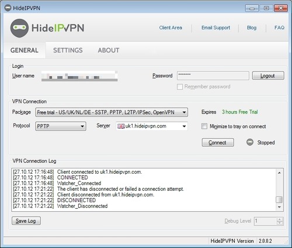The height and width of the screenshot is (248, 292).
Task: Maximize the HideIPVPN window
Action: (266, 8)
